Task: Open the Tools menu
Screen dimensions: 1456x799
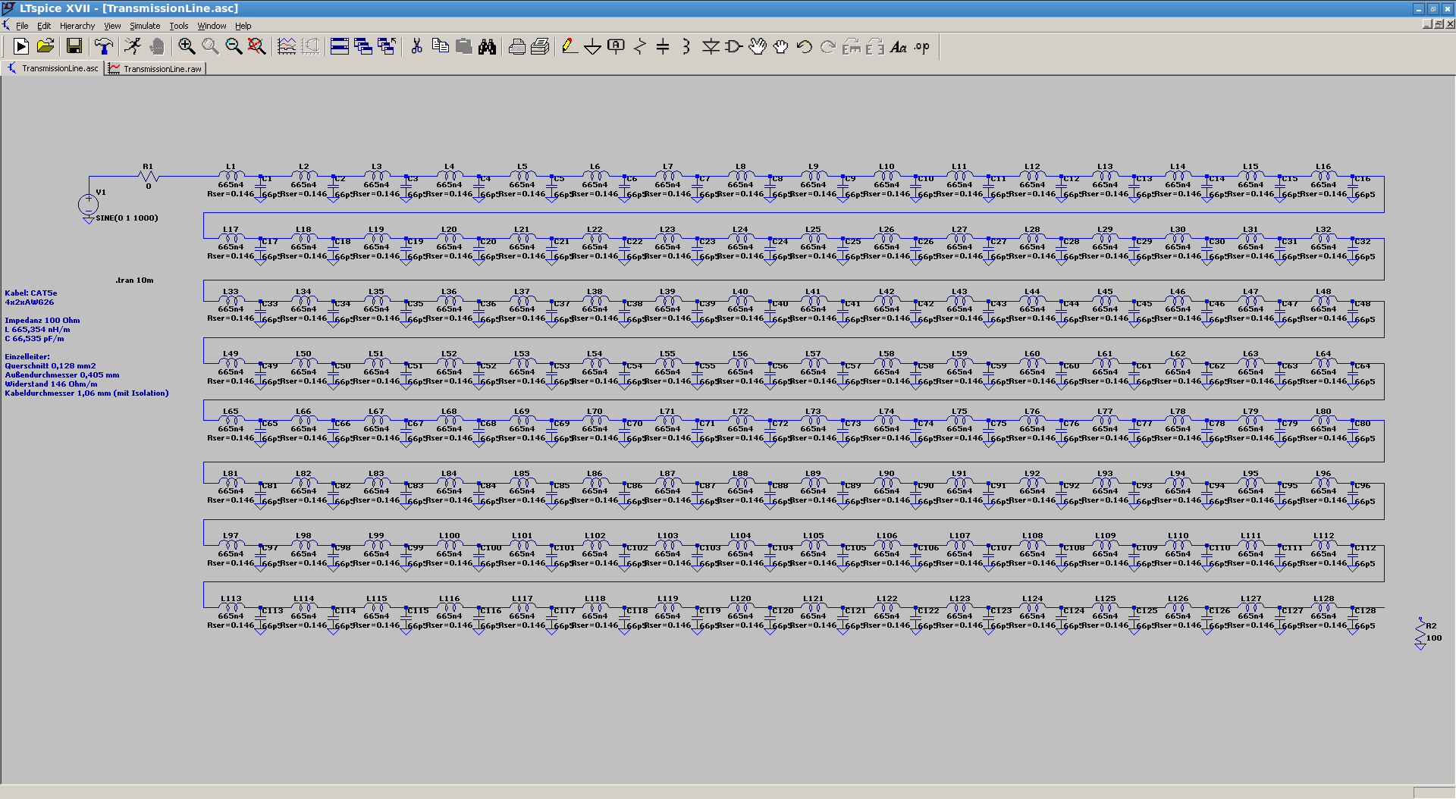Action: pyautogui.click(x=179, y=26)
